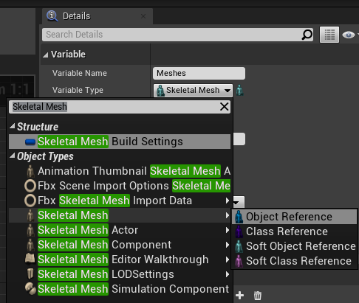Viewport: 359px width, 303px height.
Task: Click the container type icon beside Variable Type
Action: point(239,90)
